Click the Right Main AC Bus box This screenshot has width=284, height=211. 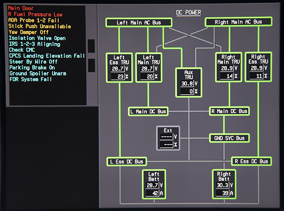(x=238, y=22)
